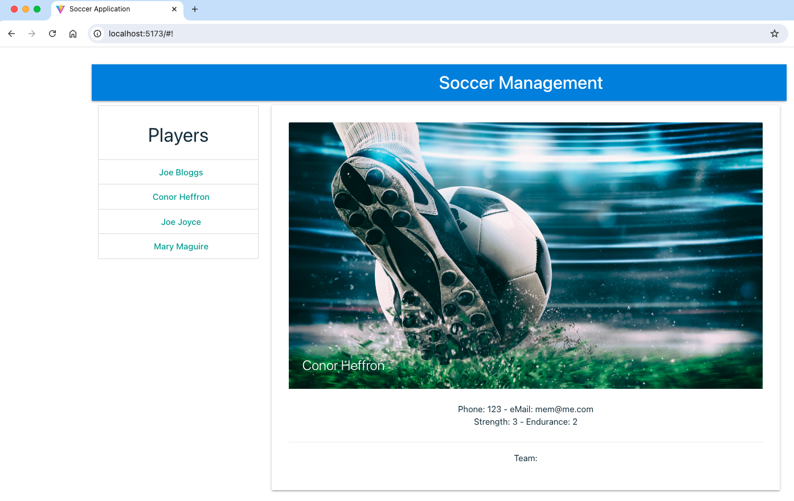Image resolution: width=794 pixels, height=501 pixels.
Task: Choose Mary Maguire from the Players list
Action: pos(181,247)
